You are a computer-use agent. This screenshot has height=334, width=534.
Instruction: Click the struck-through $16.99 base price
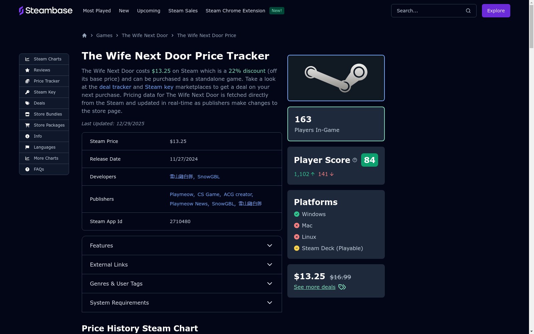(340, 277)
